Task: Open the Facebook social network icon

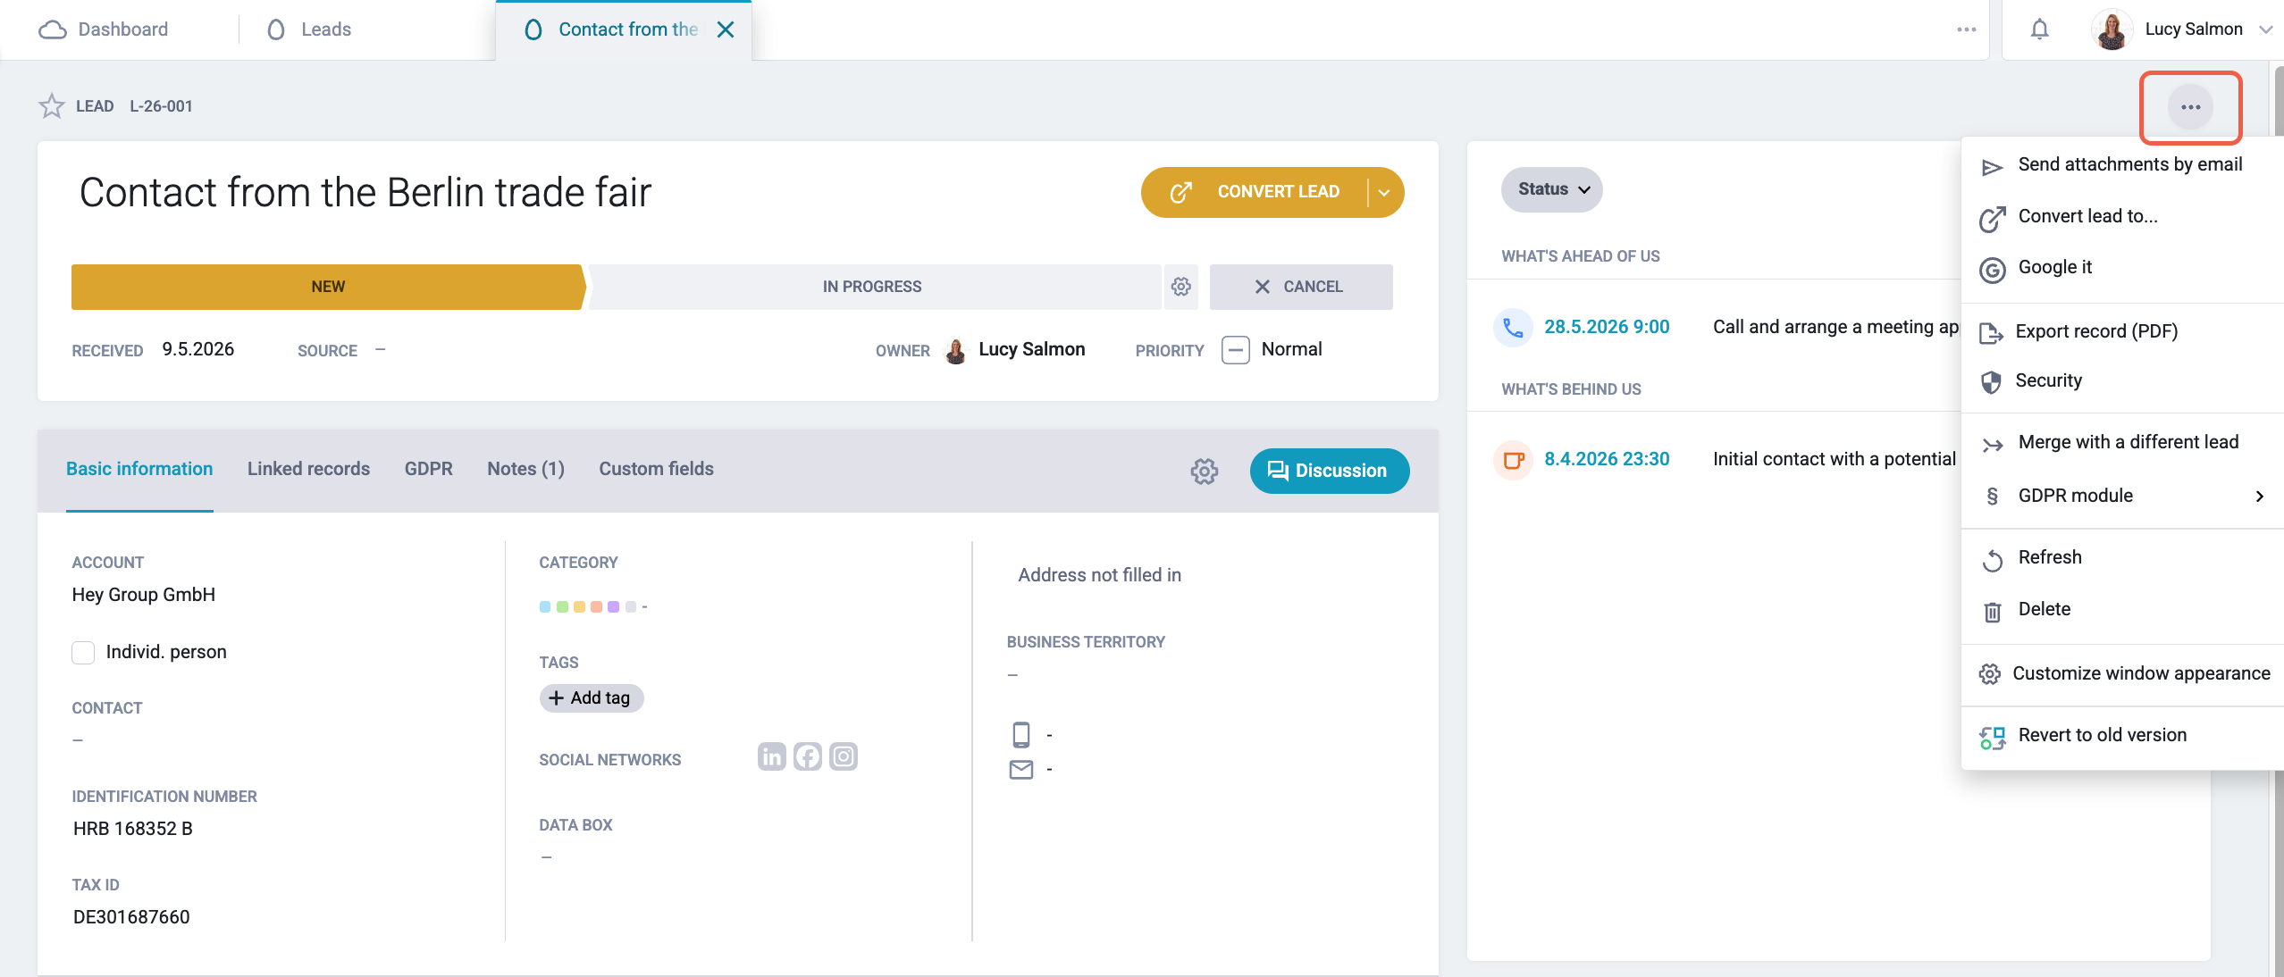Action: click(807, 756)
